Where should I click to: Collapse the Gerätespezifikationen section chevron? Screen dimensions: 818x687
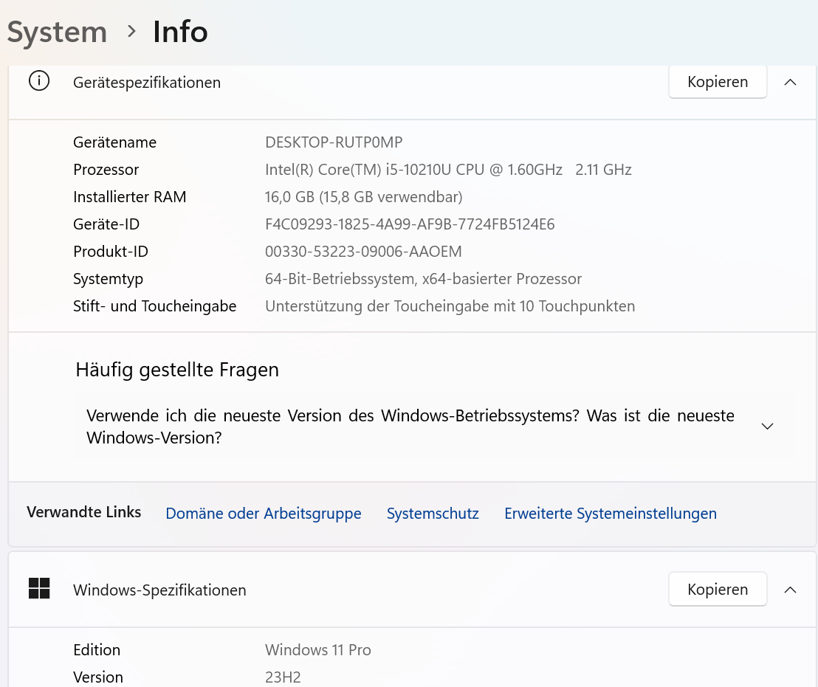pyautogui.click(x=791, y=83)
